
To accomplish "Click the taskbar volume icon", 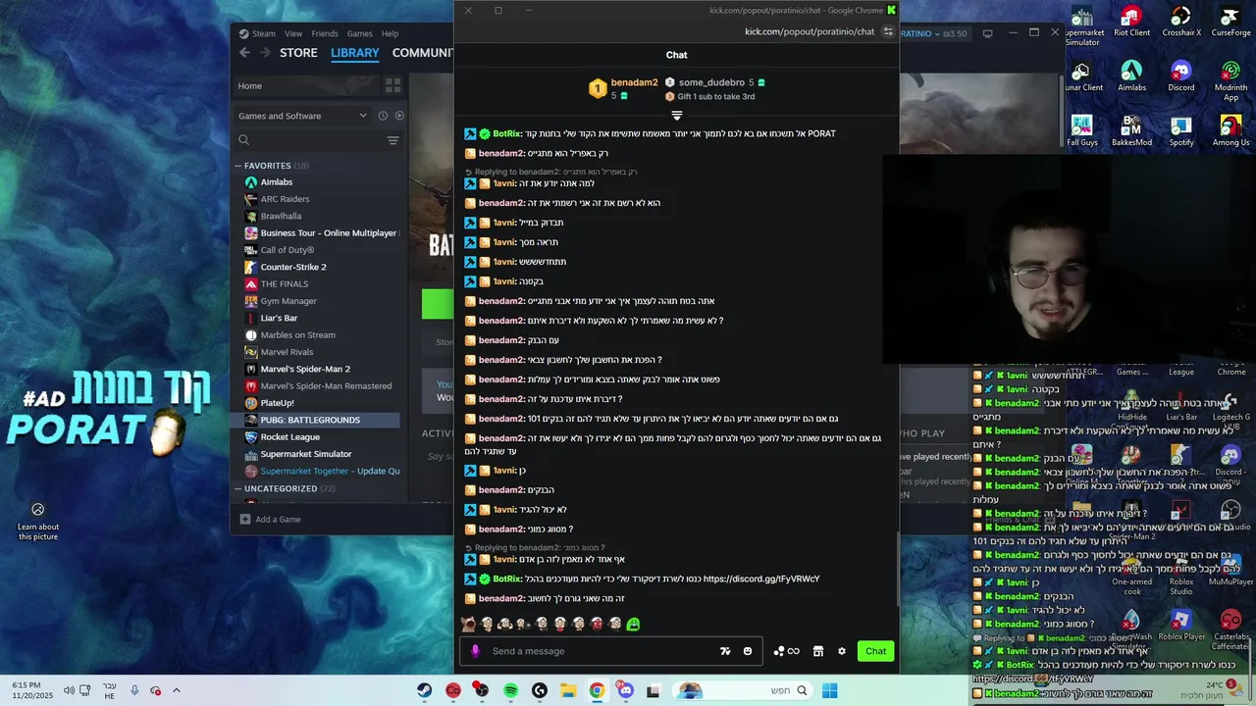I will (70, 690).
